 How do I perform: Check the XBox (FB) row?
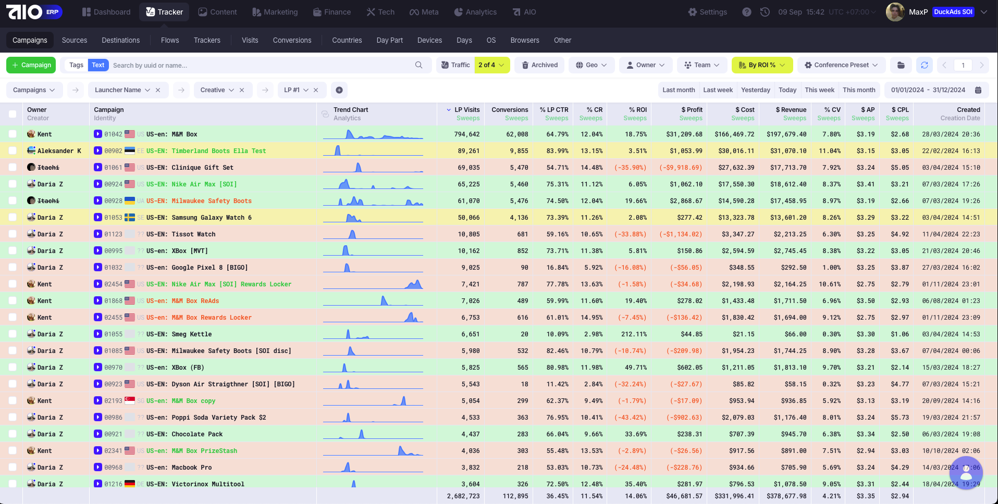13,367
